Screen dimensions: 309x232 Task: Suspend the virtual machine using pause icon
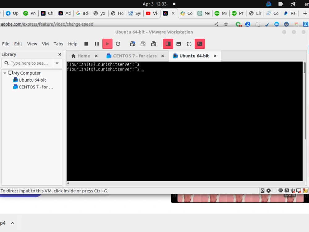tap(97, 44)
